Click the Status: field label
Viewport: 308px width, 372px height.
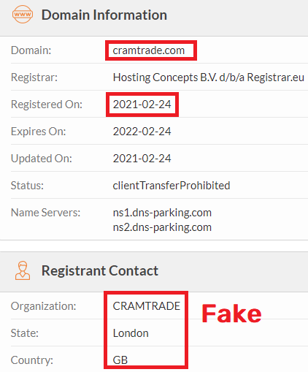pyautogui.click(x=27, y=186)
